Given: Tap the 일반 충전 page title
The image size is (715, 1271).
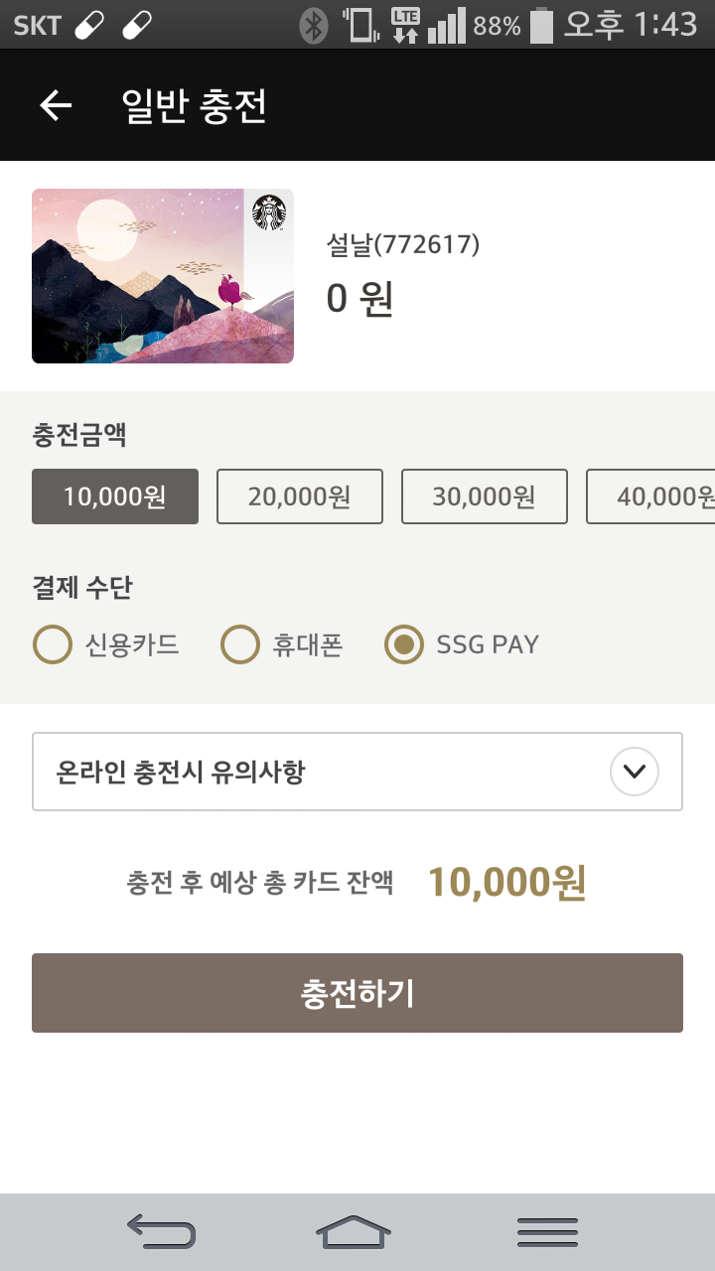Looking at the screenshot, I should coord(195,105).
